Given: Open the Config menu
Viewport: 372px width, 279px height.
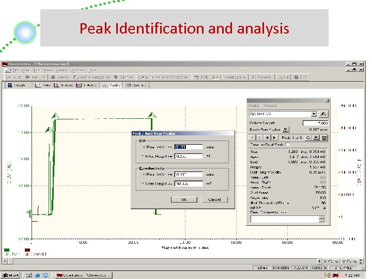Looking at the screenshot, I should 61,70.
